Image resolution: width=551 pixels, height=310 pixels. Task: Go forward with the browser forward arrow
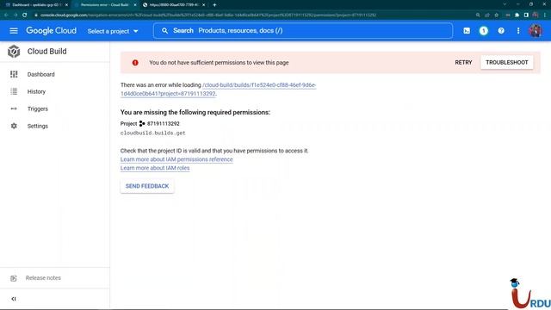pos(15,15)
